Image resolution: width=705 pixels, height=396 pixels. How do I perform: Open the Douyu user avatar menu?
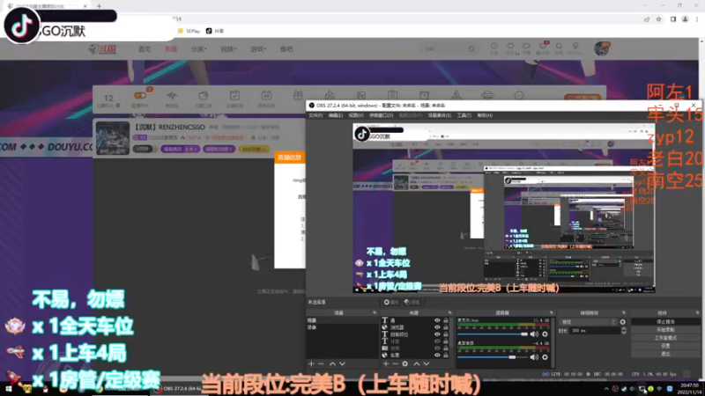coord(602,48)
